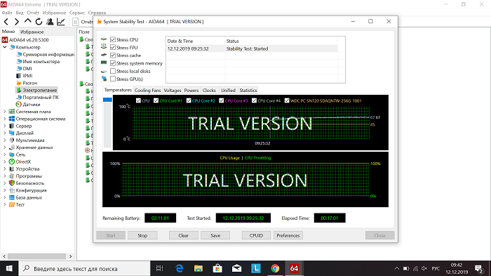
Task: Select Электропитание in the tree
Action: (40, 90)
